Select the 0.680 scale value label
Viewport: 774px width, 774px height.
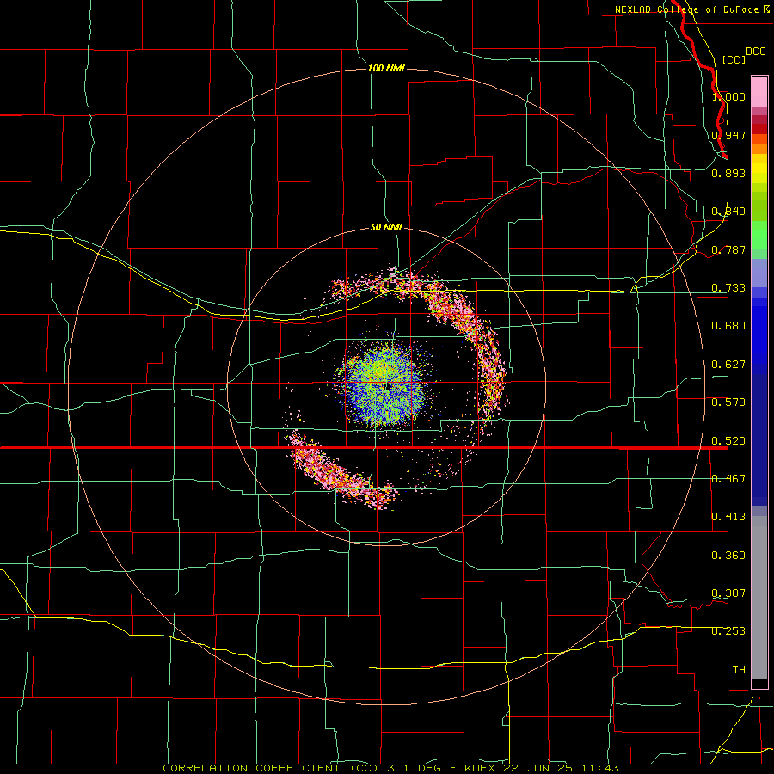(728, 326)
